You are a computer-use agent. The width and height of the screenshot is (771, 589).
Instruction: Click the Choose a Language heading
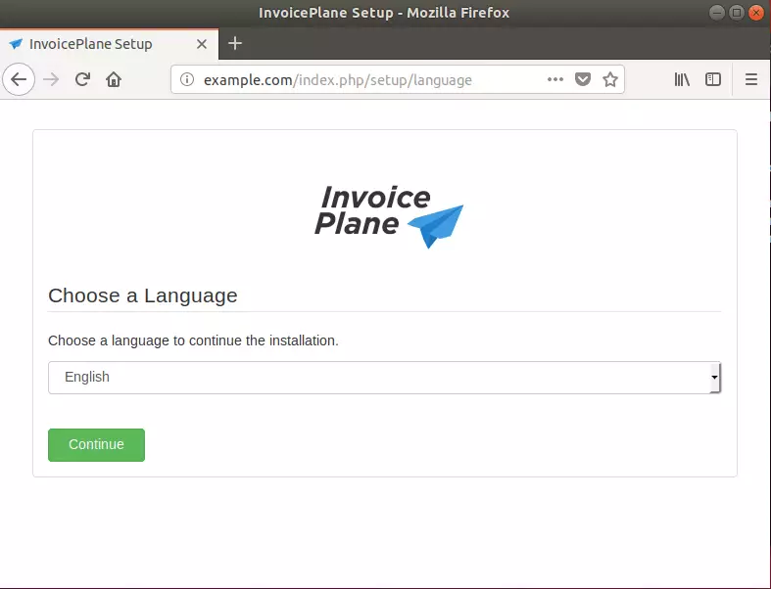pyautogui.click(x=143, y=295)
